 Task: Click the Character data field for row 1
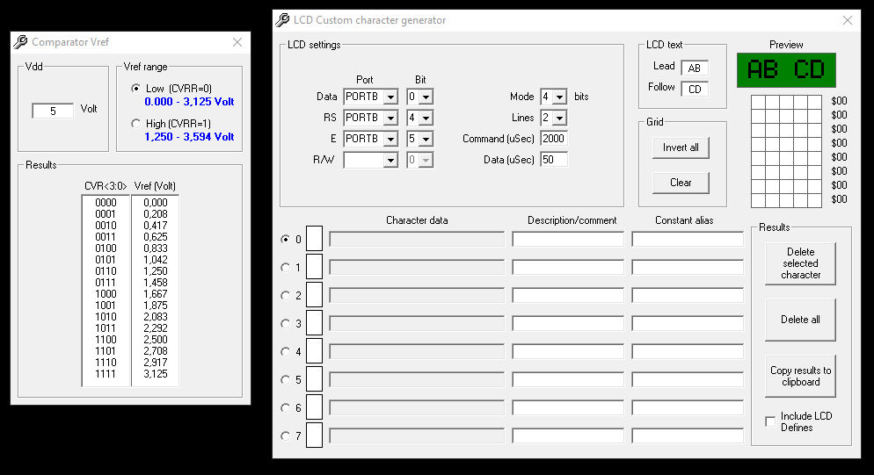(x=417, y=267)
